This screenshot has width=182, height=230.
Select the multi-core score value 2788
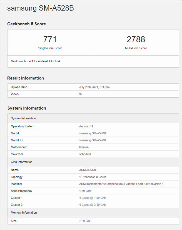(x=136, y=39)
